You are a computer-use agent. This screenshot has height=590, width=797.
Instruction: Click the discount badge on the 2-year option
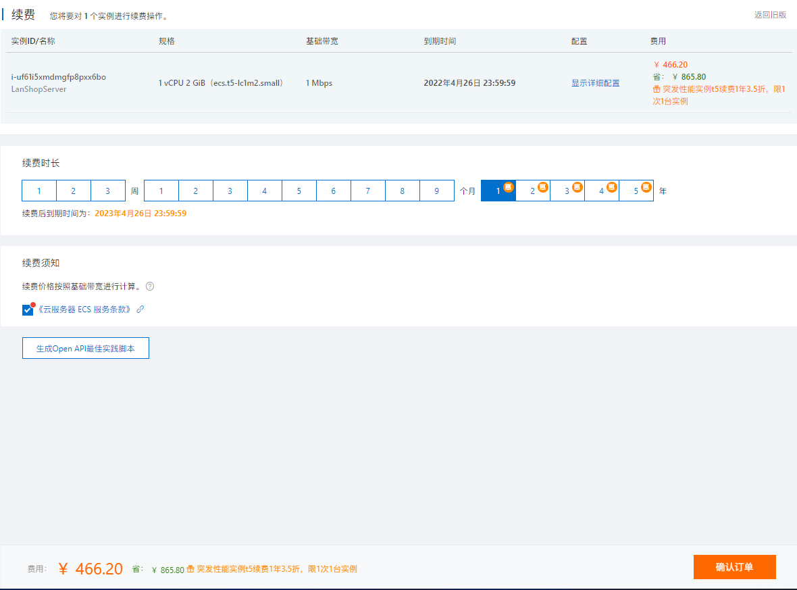[x=543, y=187]
